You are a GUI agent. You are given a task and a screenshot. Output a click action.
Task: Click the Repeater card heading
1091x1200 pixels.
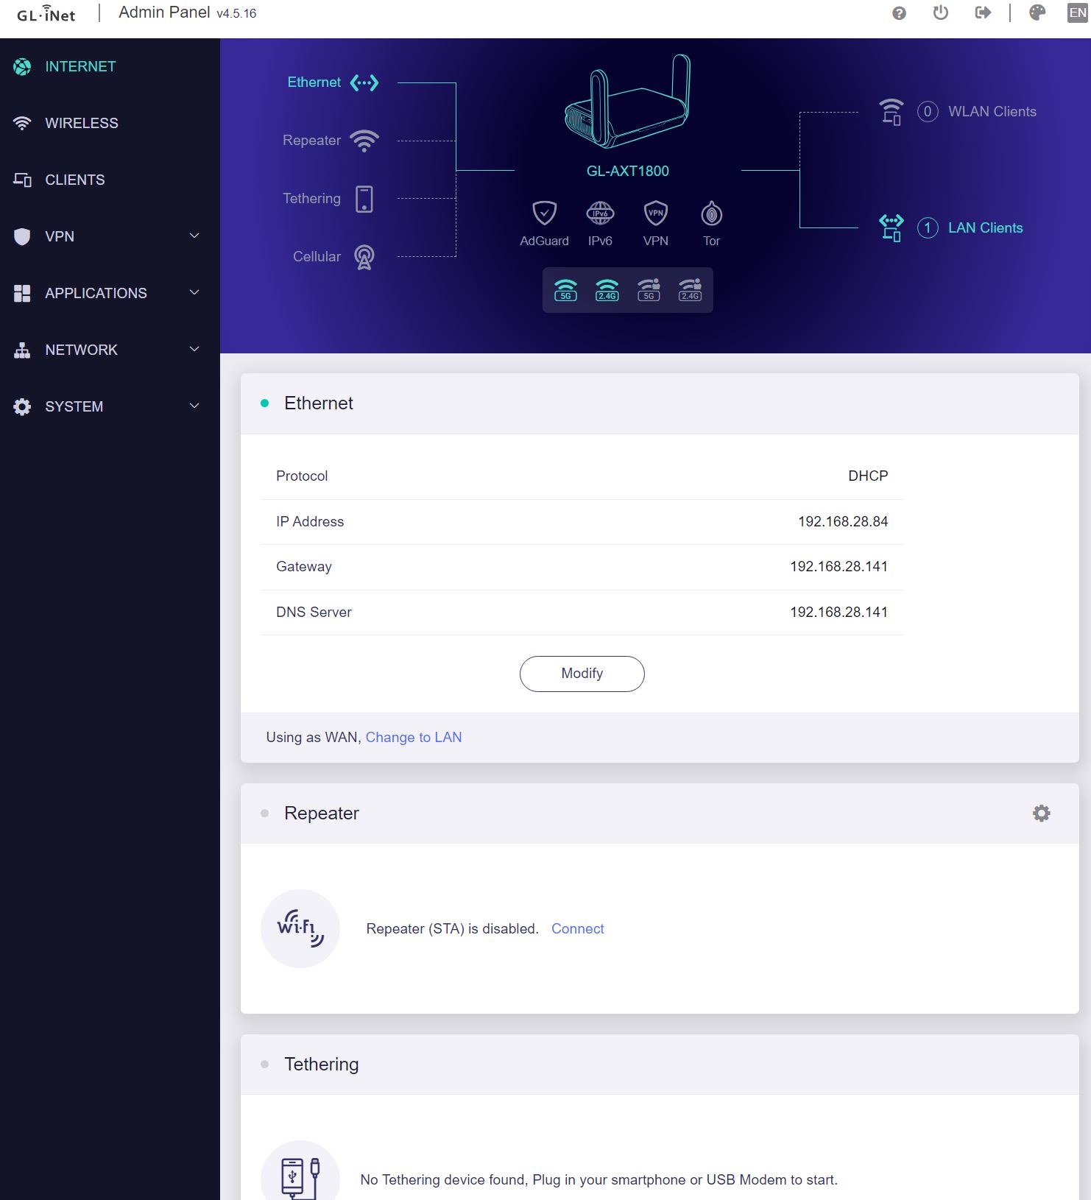(x=322, y=813)
